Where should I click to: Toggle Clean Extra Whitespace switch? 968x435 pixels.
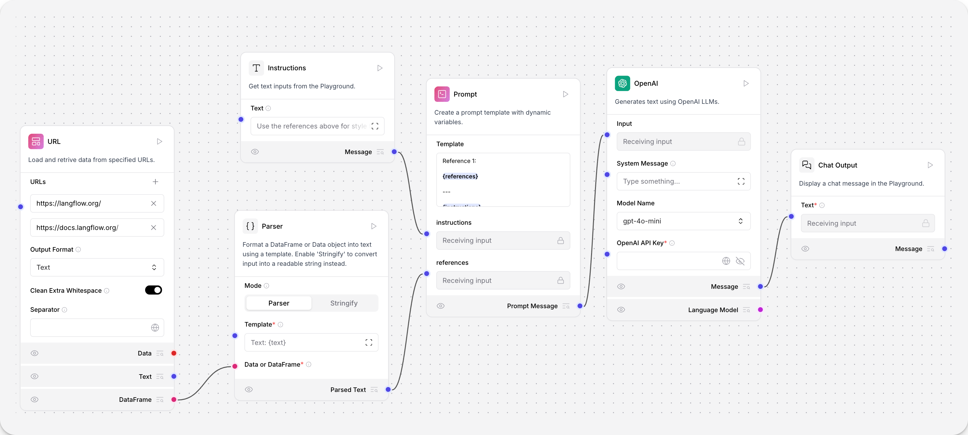coord(153,290)
